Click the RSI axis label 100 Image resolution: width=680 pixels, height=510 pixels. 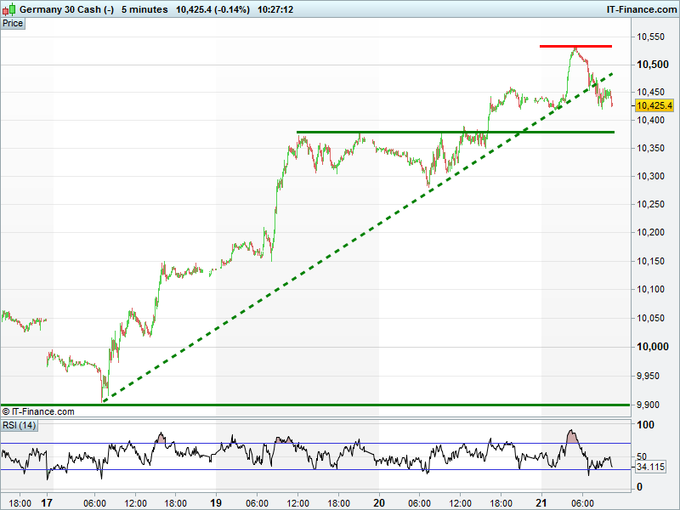[x=645, y=425]
